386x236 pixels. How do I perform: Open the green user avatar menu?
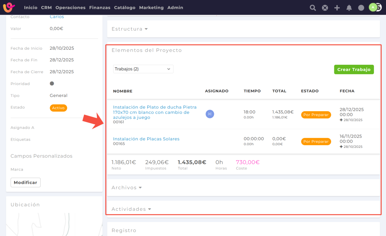[373, 7]
